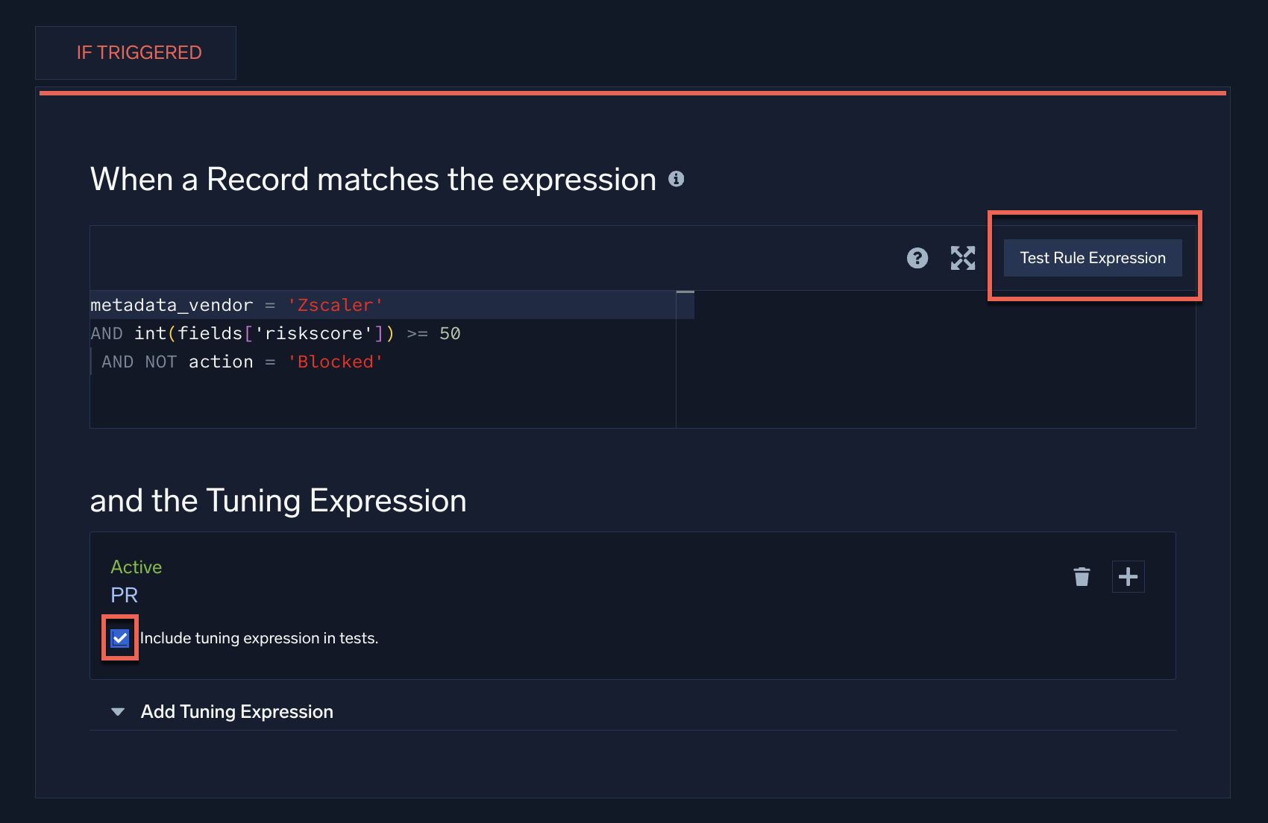Image resolution: width=1268 pixels, height=823 pixels.
Task: Click the 'Zscaler' string in the expression
Action: (x=335, y=305)
